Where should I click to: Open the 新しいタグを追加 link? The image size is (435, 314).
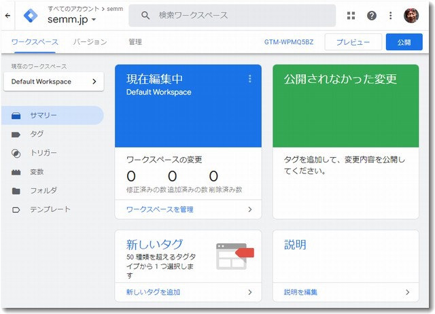pos(153,292)
